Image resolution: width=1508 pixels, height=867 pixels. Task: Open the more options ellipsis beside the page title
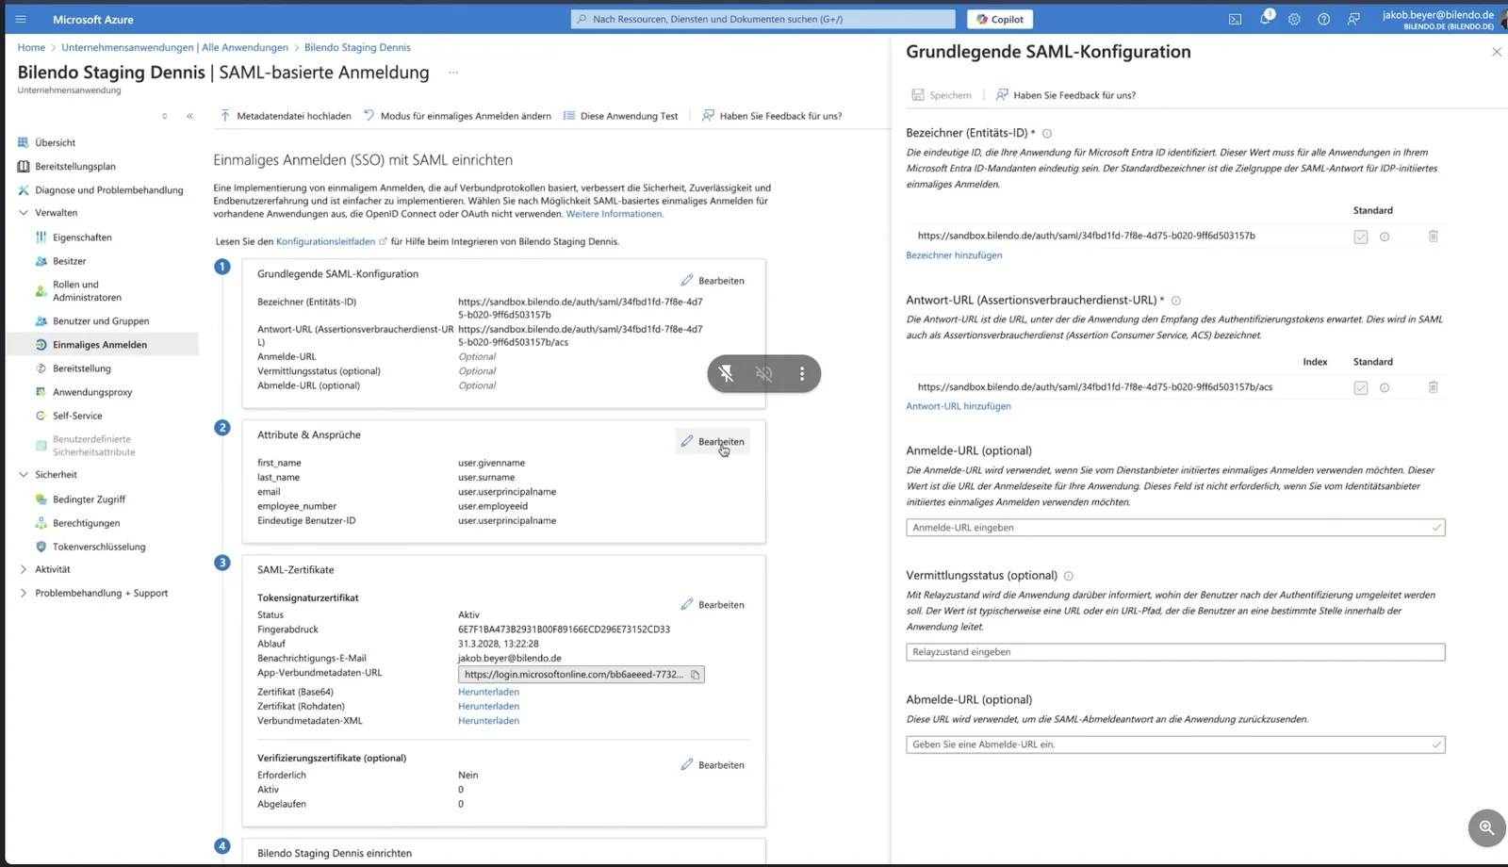(x=453, y=73)
